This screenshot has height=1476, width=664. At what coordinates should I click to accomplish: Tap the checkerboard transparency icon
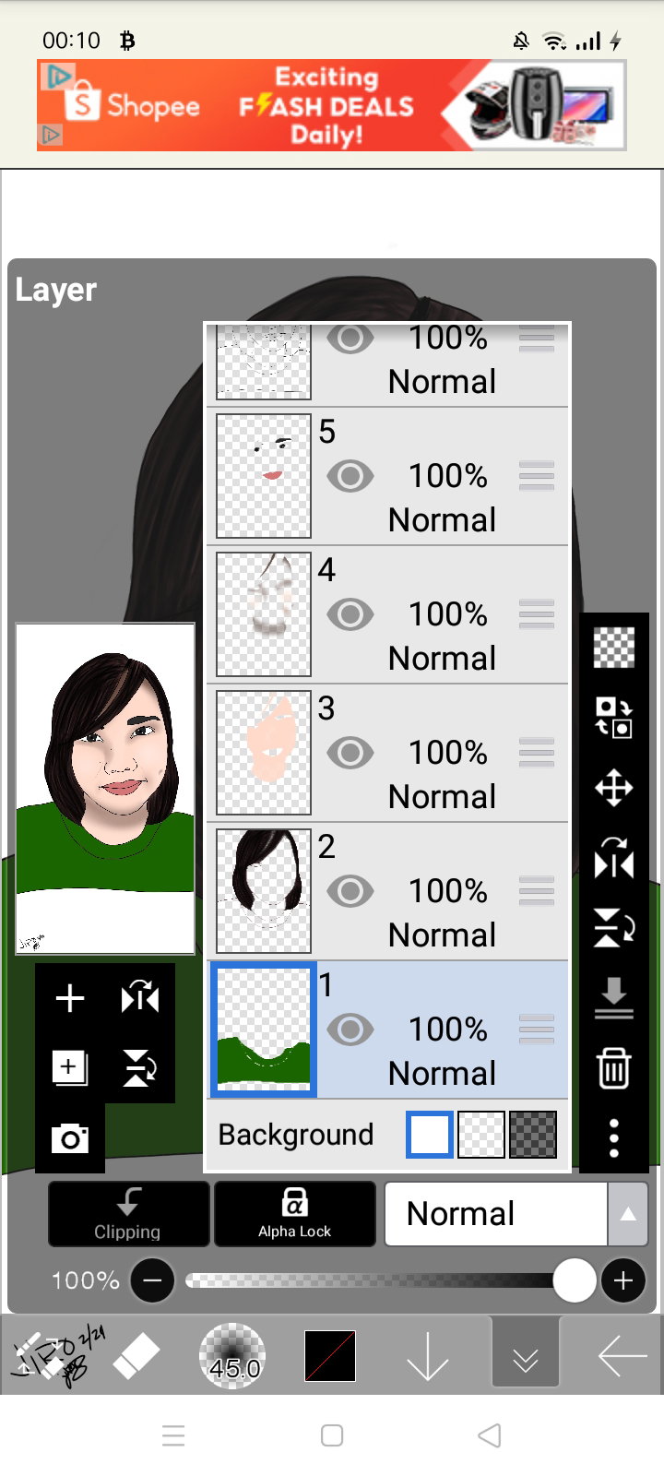click(614, 647)
